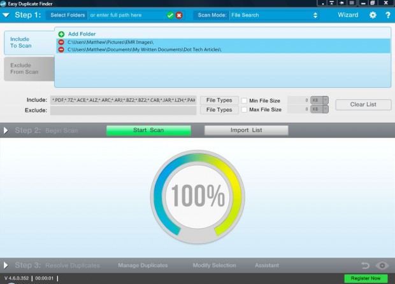Click the Max File Size value field
Viewport: 395px width, 284px height.
point(299,109)
